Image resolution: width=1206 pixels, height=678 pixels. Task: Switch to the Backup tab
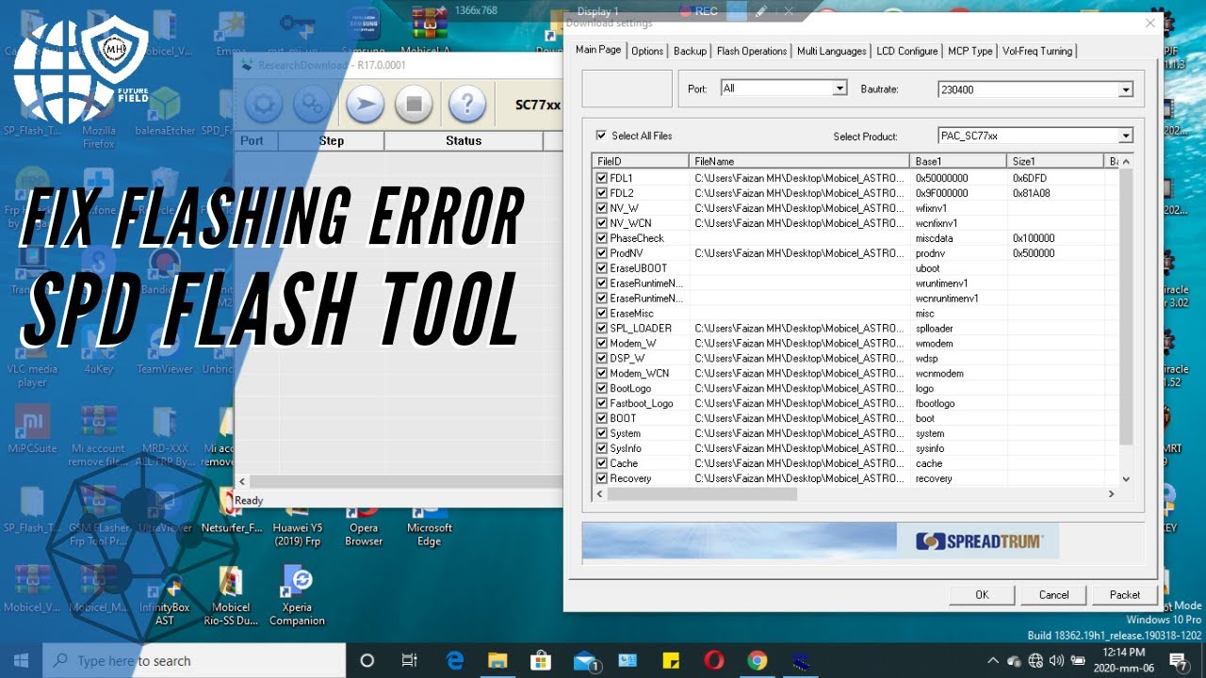coord(690,51)
